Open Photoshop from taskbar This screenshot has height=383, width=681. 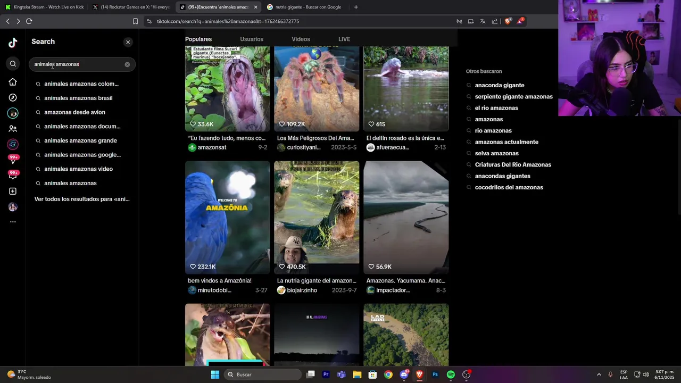point(435,374)
